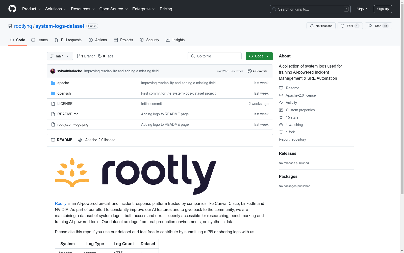Open the green Code dropdown button
The width and height of the screenshot is (404, 253).
point(259,56)
